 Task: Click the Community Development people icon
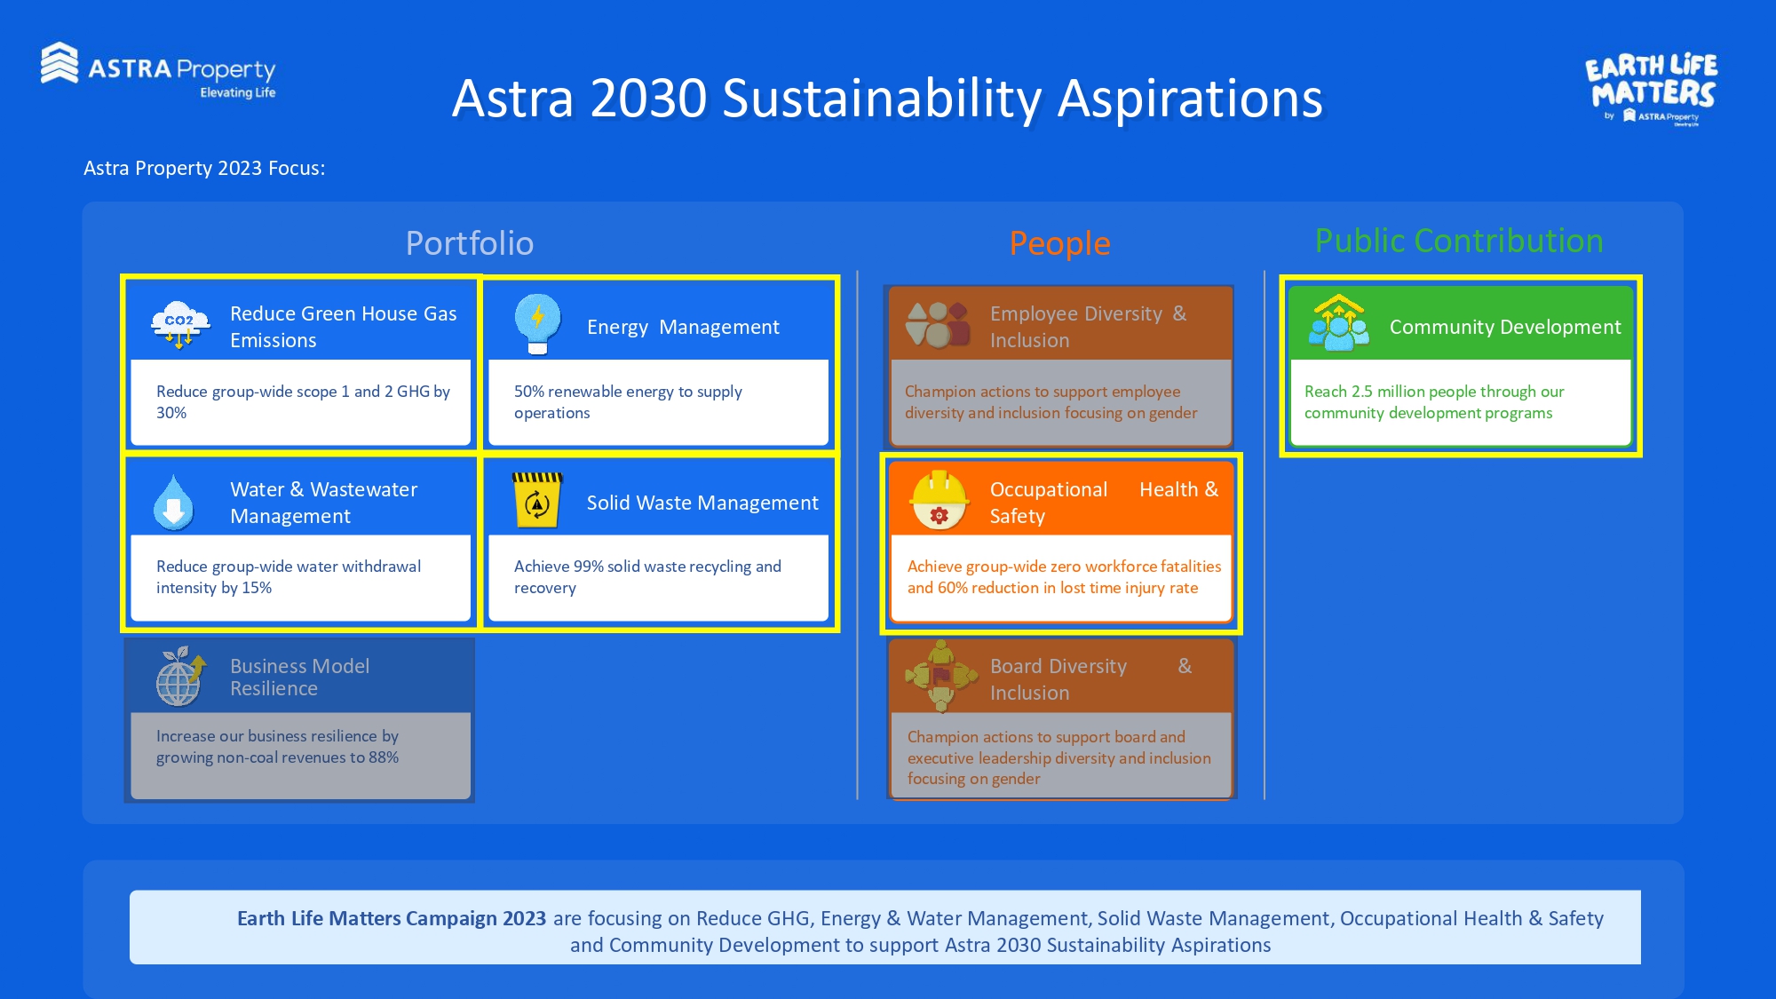click(x=1338, y=324)
